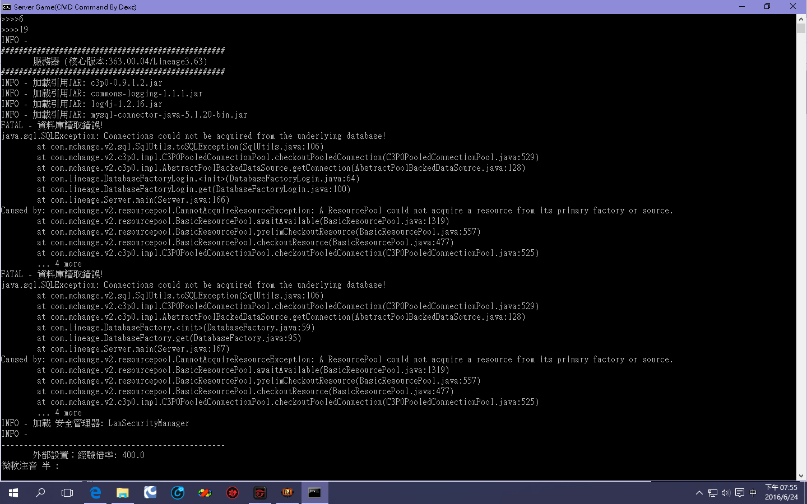807x504 pixels.
Task: Open the network status tray icon
Action: point(712,493)
